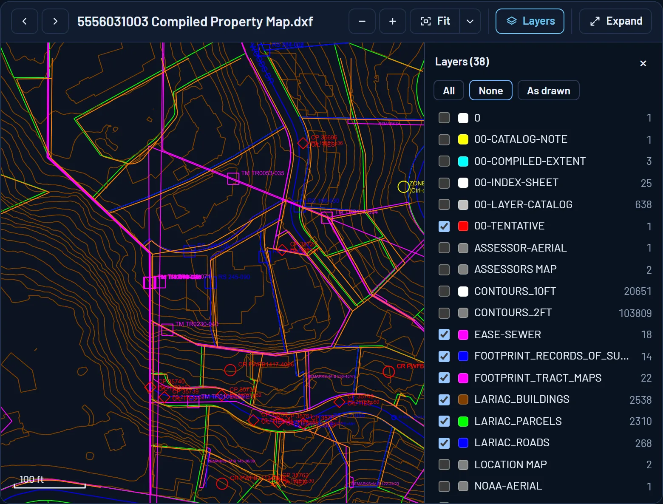The image size is (663, 504).
Task: Select the As drawn layers filter
Action: (x=549, y=91)
